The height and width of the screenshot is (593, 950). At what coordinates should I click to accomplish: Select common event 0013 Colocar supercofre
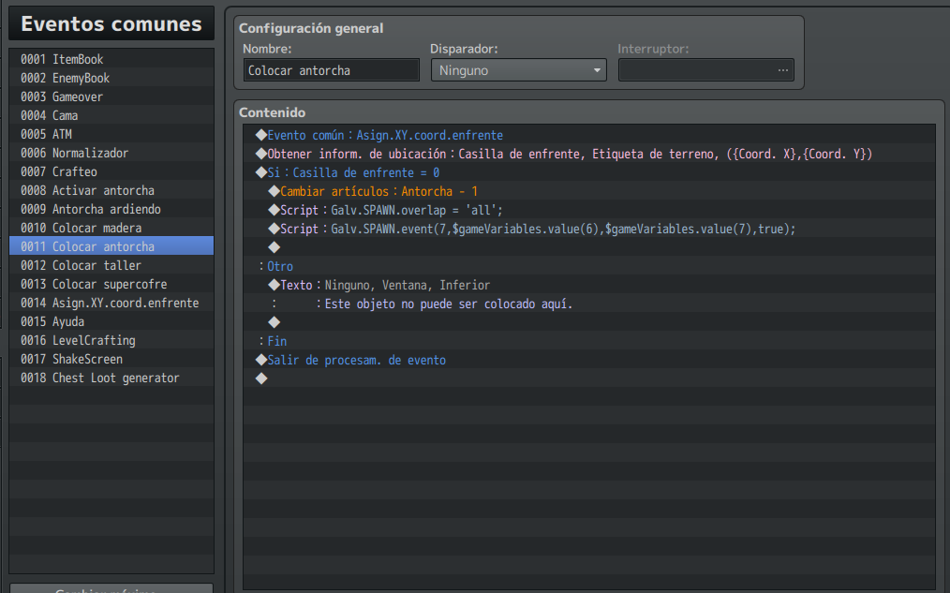tap(111, 285)
